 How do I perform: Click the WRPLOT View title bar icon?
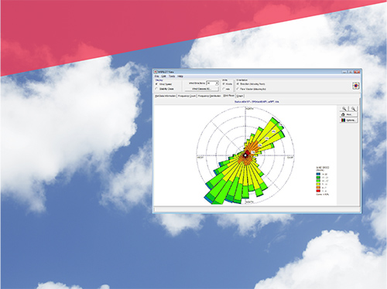156,72
